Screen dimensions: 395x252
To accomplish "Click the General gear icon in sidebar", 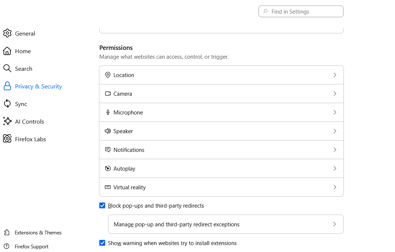I will tap(7, 33).
